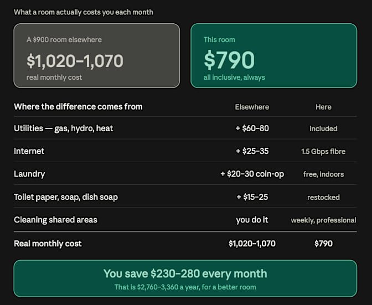Viewport: 372px width, 305px height.
Task: Click the '+ $20–30 coin-op' laundry value
Action: [x=252, y=174]
